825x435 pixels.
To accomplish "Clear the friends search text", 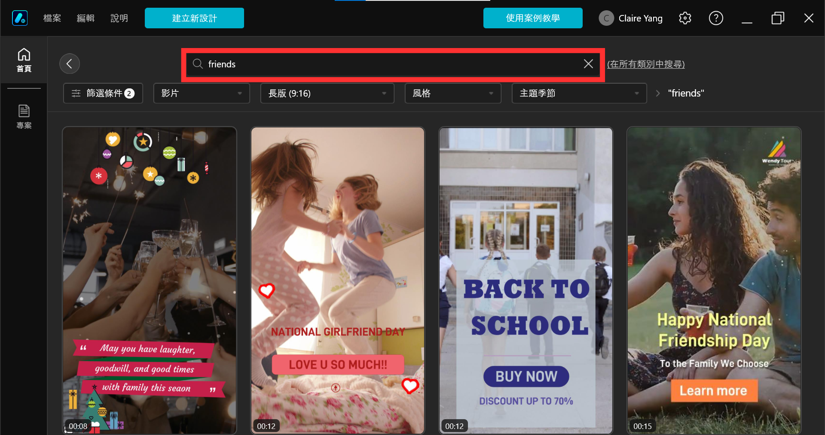I will [x=588, y=64].
